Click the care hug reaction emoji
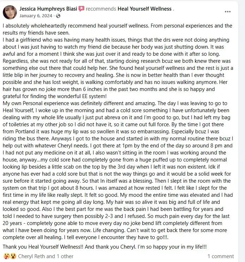245x262 pixels. 6,256
